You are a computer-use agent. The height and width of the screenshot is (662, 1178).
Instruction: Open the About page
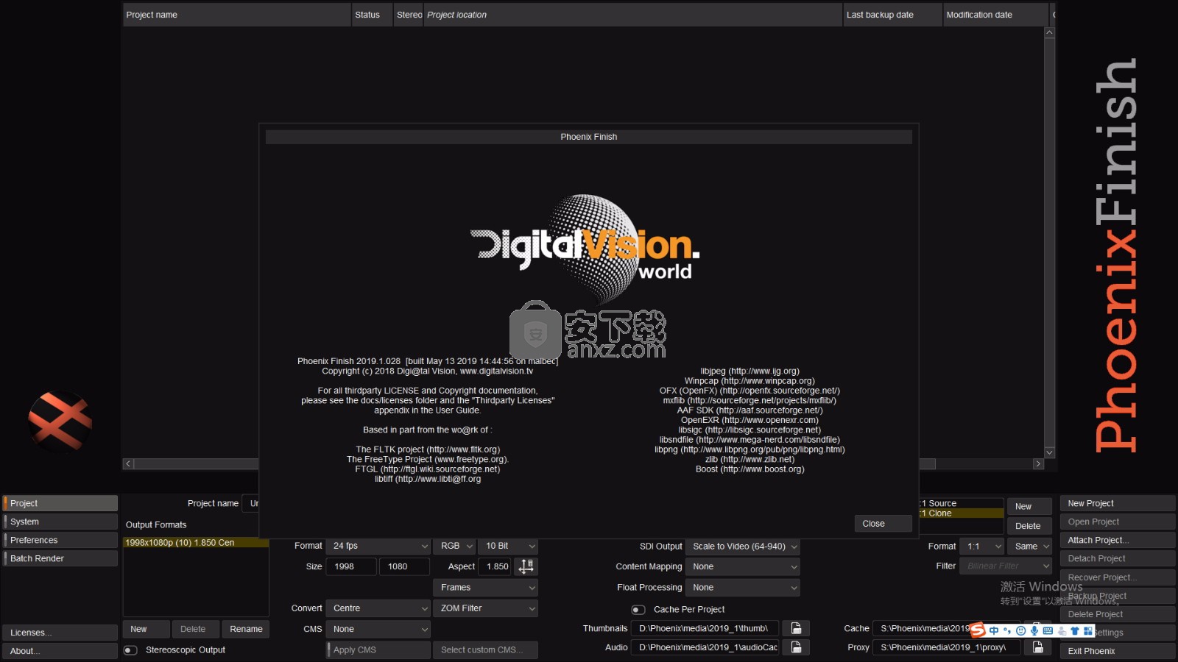coord(60,651)
